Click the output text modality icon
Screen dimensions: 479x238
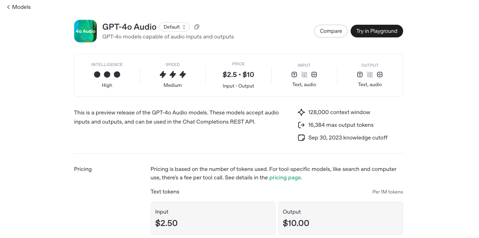(x=360, y=75)
